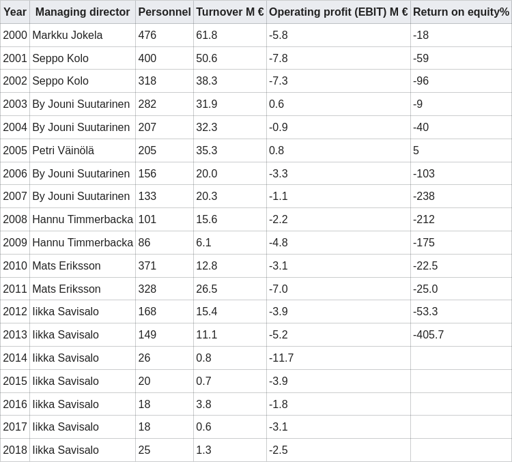Click the Markku Jokela cell
The height and width of the screenshot is (462, 512).
pos(68,35)
